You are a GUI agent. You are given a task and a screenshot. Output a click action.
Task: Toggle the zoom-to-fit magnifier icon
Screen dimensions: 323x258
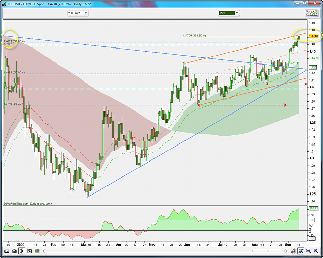click(x=301, y=251)
